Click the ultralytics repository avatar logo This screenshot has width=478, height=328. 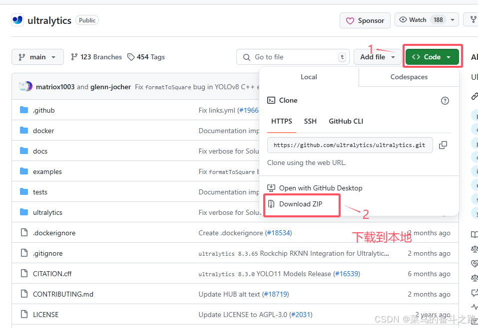[x=17, y=20]
